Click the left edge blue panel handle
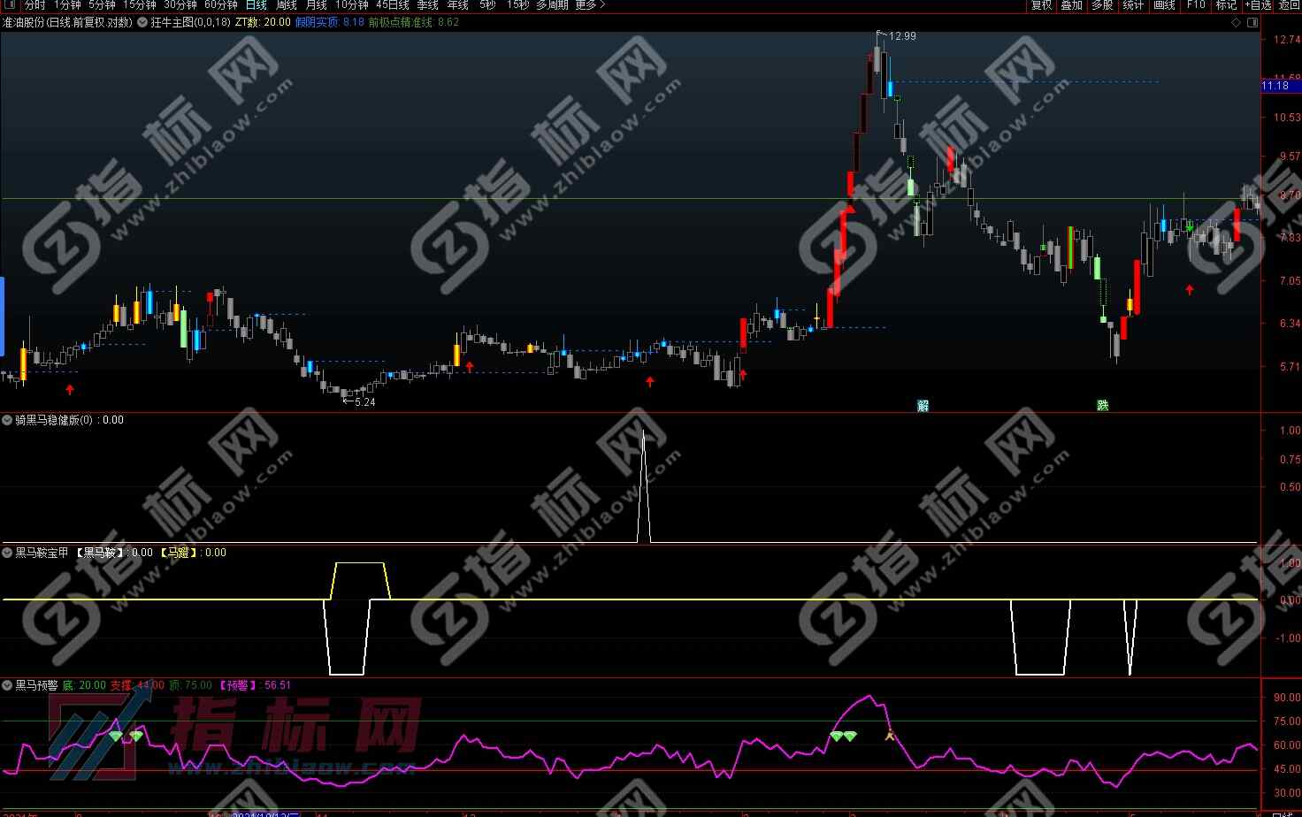Viewport: 1302px width, 817px height. click(x=3, y=316)
